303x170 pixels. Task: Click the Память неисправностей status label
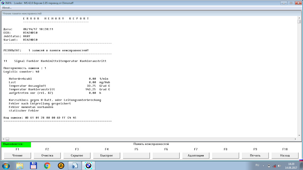[151, 144]
